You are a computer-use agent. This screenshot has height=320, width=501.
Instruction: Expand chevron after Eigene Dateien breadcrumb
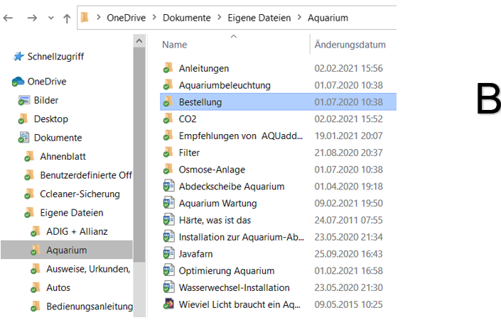(x=299, y=17)
